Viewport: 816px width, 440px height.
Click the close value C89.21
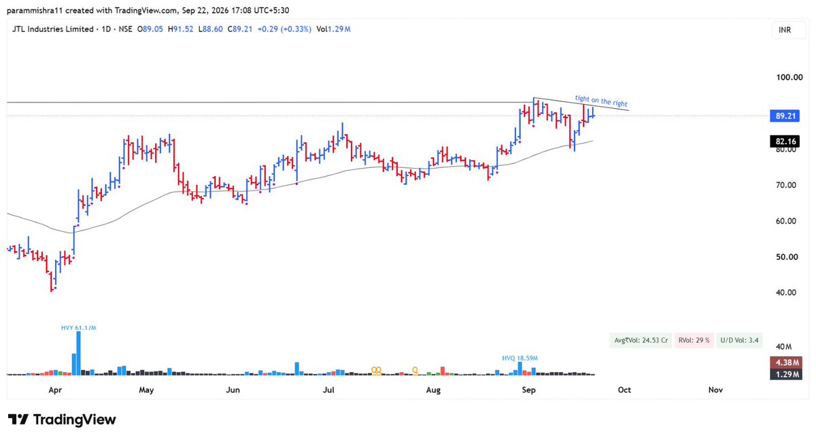pyautogui.click(x=241, y=29)
